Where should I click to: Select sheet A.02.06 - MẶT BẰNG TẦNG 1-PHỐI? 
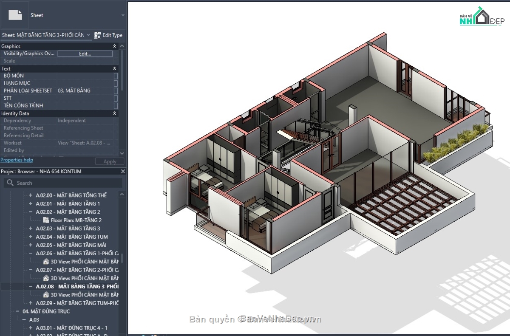[77, 253]
